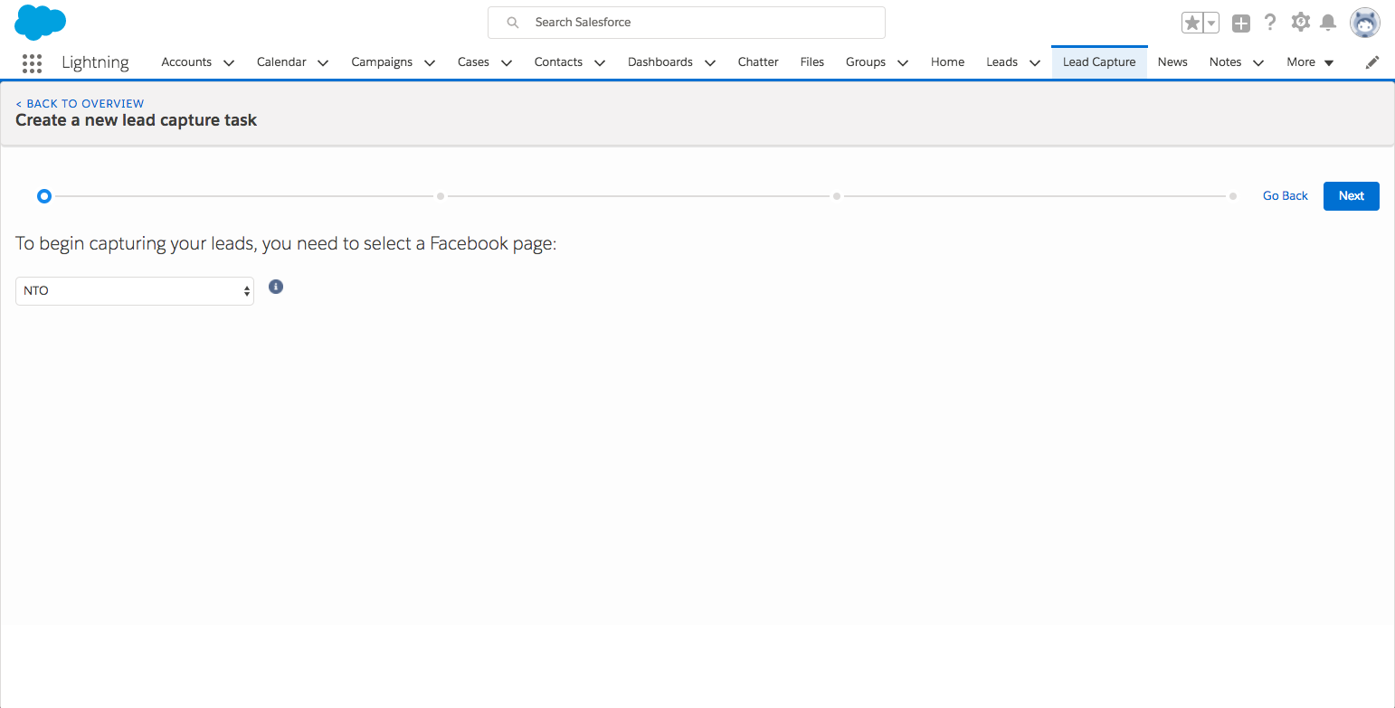The image size is (1395, 708).
Task: Go to the Files tab
Action: [x=812, y=62]
